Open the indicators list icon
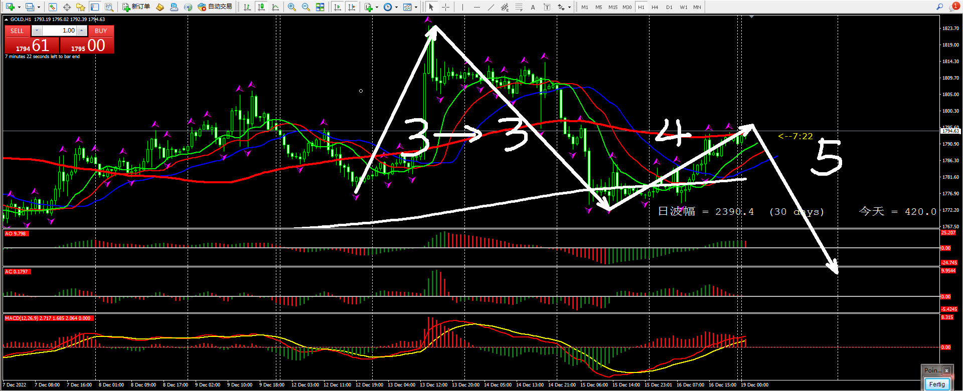This screenshot has width=963, height=391. pos(369,7)
